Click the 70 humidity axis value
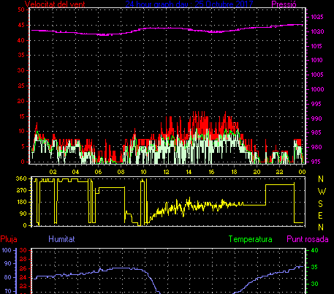334x294 pixels. point(8,291)
